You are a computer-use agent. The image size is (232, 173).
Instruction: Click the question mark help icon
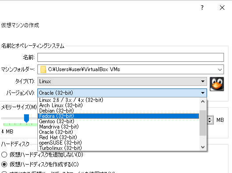(202, 8)
